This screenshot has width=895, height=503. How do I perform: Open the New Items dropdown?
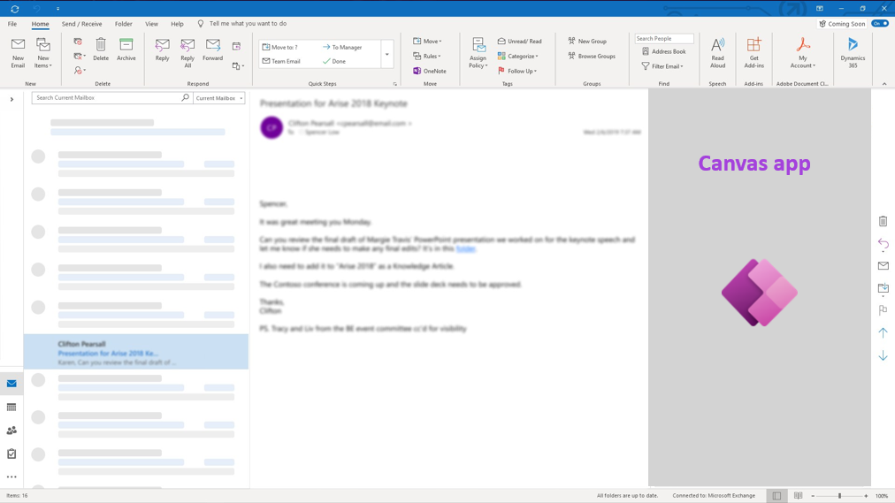[42, 52]
